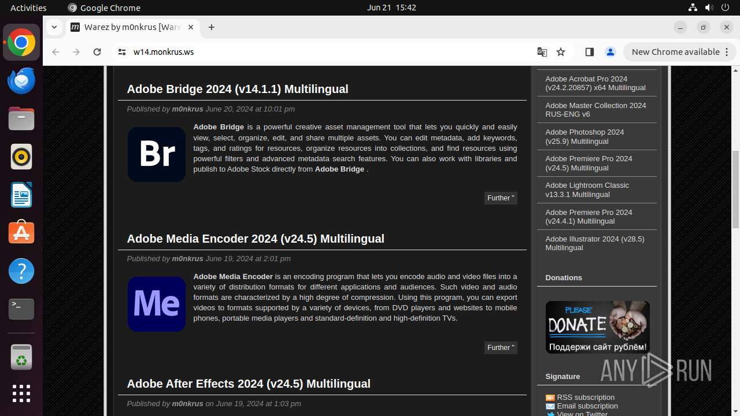This screenshot has height=416, width=740.
Task: Click the bold Adobe Bridge text ending the description
Action: coord(339,169)
